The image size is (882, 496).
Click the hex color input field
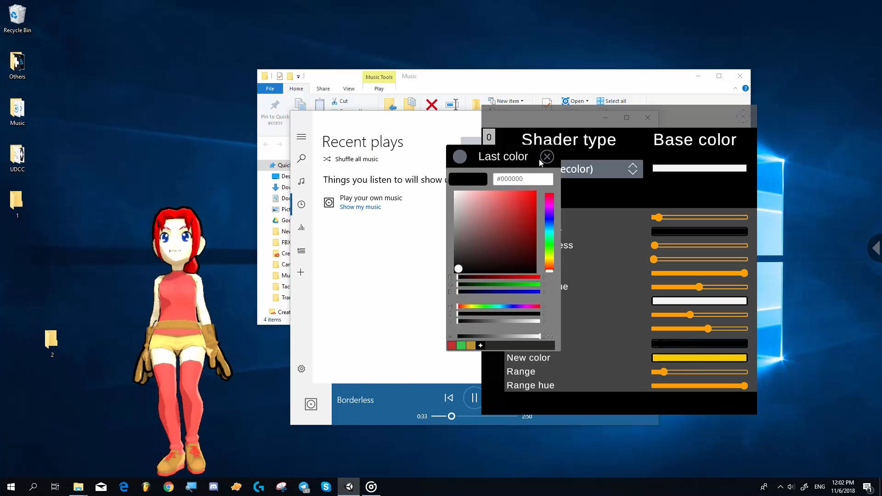[x=523, y=179]
